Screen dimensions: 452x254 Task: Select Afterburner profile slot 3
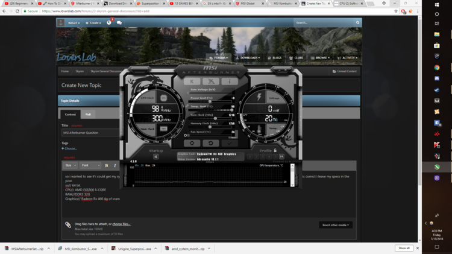pos(262,157)
